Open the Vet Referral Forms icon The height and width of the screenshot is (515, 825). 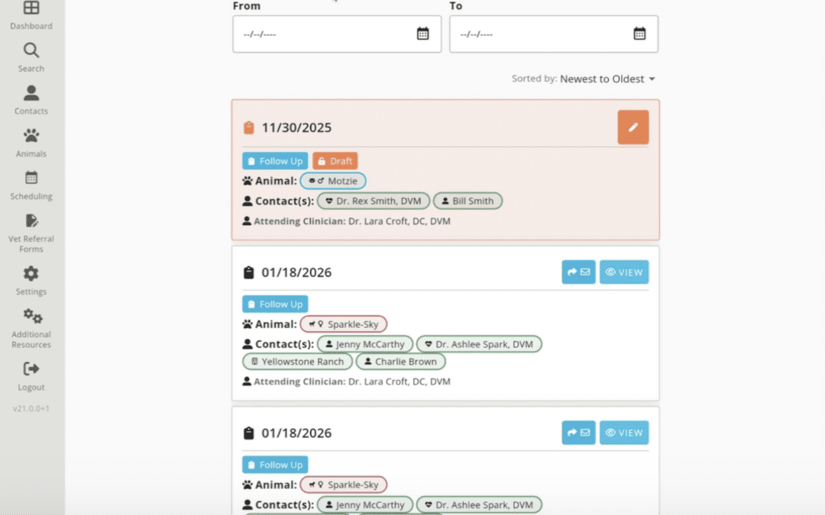(x=31, y=220)
